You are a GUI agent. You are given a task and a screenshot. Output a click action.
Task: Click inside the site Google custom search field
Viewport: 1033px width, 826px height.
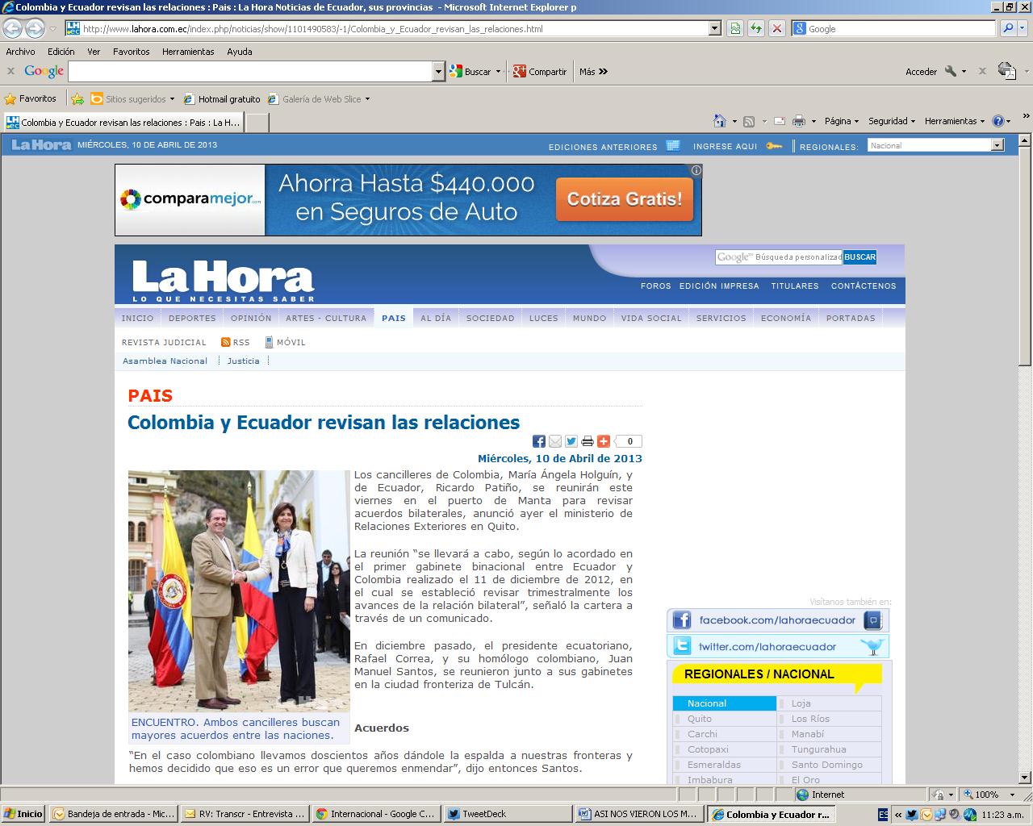(779, 257)
